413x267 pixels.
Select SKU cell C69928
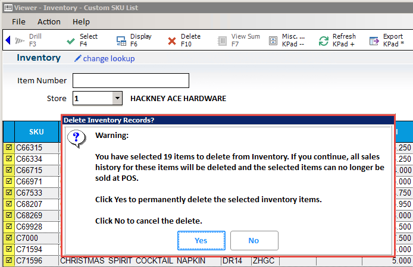pos(37,227)
